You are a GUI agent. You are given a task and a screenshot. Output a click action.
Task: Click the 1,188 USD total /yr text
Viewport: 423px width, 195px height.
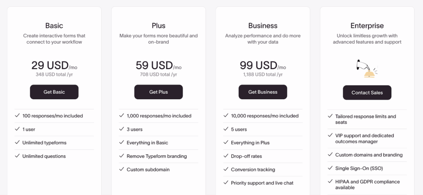pos(263,74)
